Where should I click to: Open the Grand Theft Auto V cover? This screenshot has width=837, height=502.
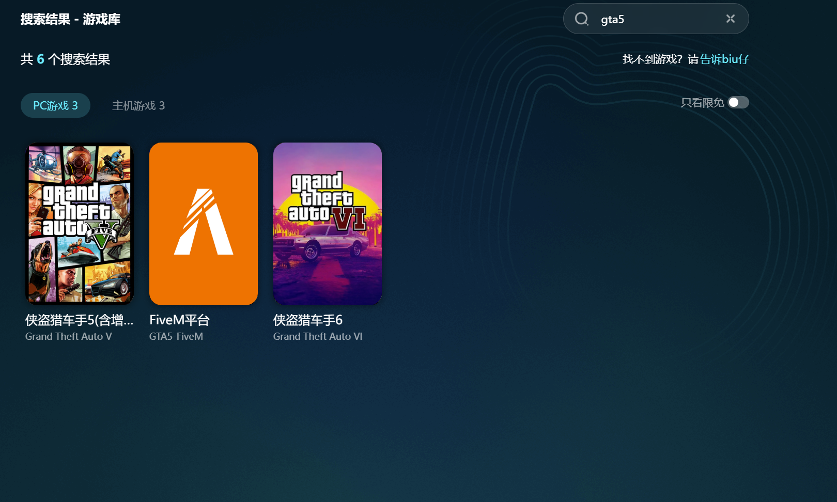(x=80, y=224)
